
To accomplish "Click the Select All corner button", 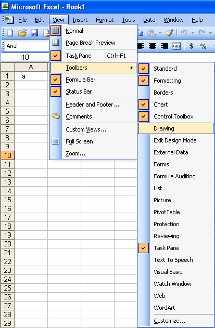I will (7, 67).
